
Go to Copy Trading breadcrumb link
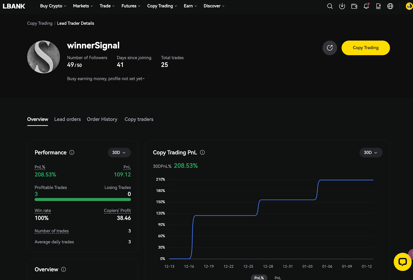[40, 23]
